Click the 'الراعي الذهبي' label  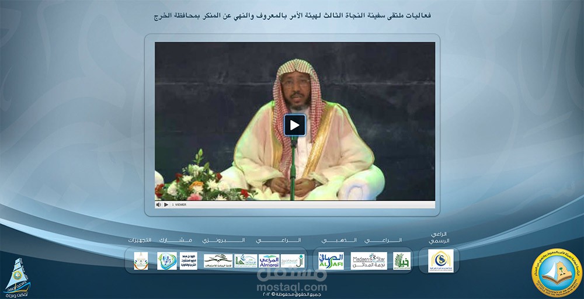[x=361, y=240]
